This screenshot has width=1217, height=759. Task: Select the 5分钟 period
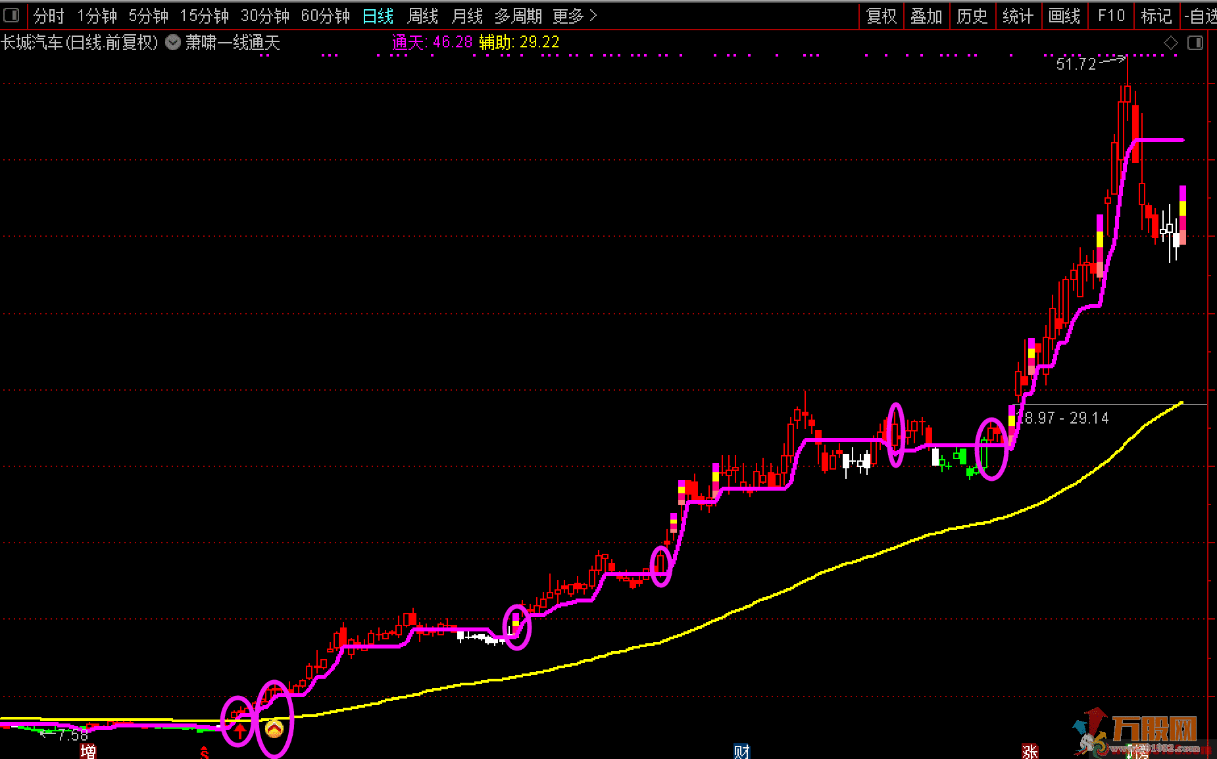pyautogui.click(x=149, y=16)
